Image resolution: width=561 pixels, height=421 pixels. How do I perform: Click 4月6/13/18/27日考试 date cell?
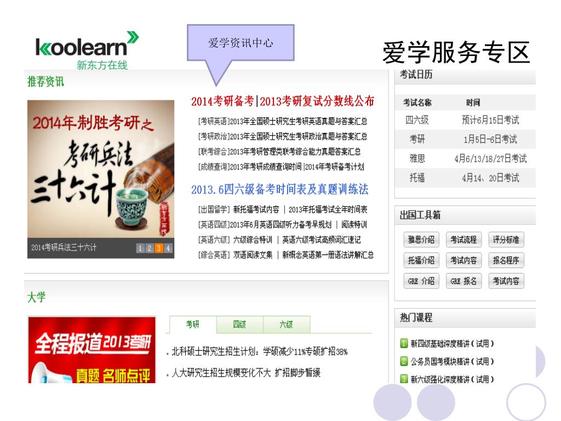pos(490,158)
